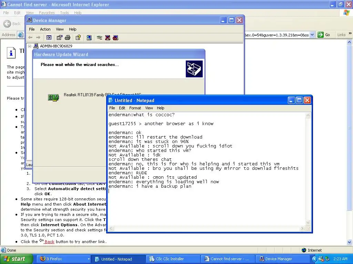
Task: Click the Windows start button
Action: 16,259
